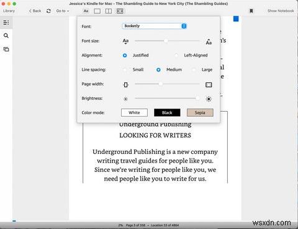The height and width of the screenshot is (229, 298).
Task: Click the sync refresh icon
Action: point(48,11)
